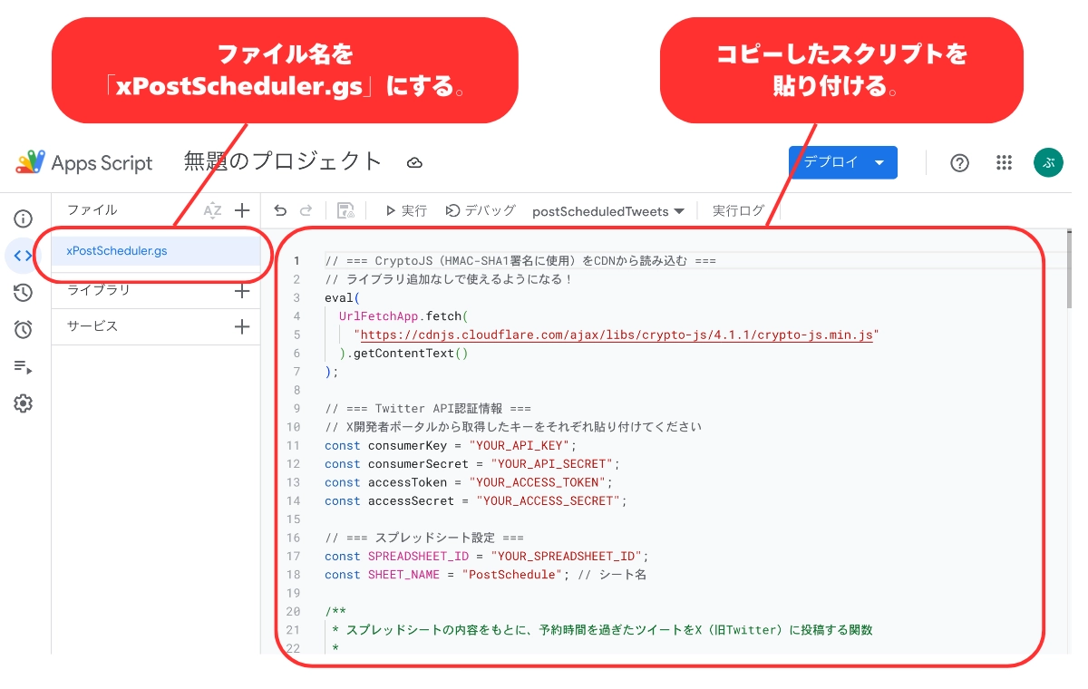Click the cdnjs crypto-js URL in code
Image resolution: width=1088 pixels, height=689 pixels.
[x=617, y=335]
